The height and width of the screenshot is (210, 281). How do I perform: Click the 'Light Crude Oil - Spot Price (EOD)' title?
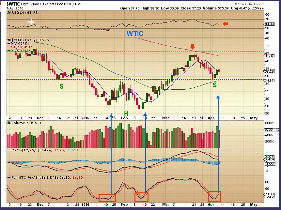(x=47, y=4)
